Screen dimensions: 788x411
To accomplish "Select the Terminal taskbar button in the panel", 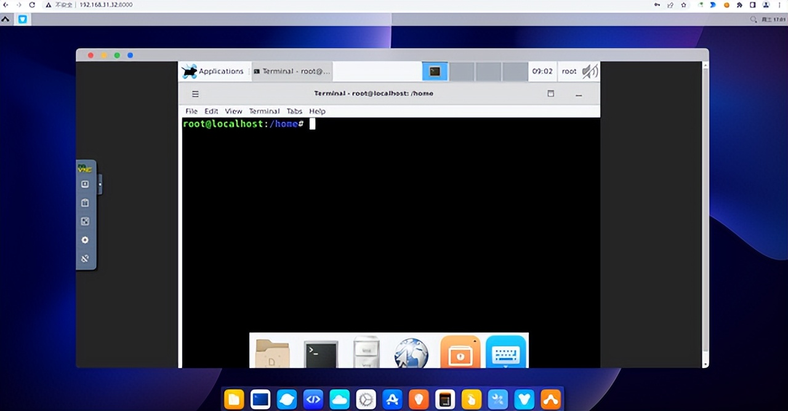I will 292,71.
